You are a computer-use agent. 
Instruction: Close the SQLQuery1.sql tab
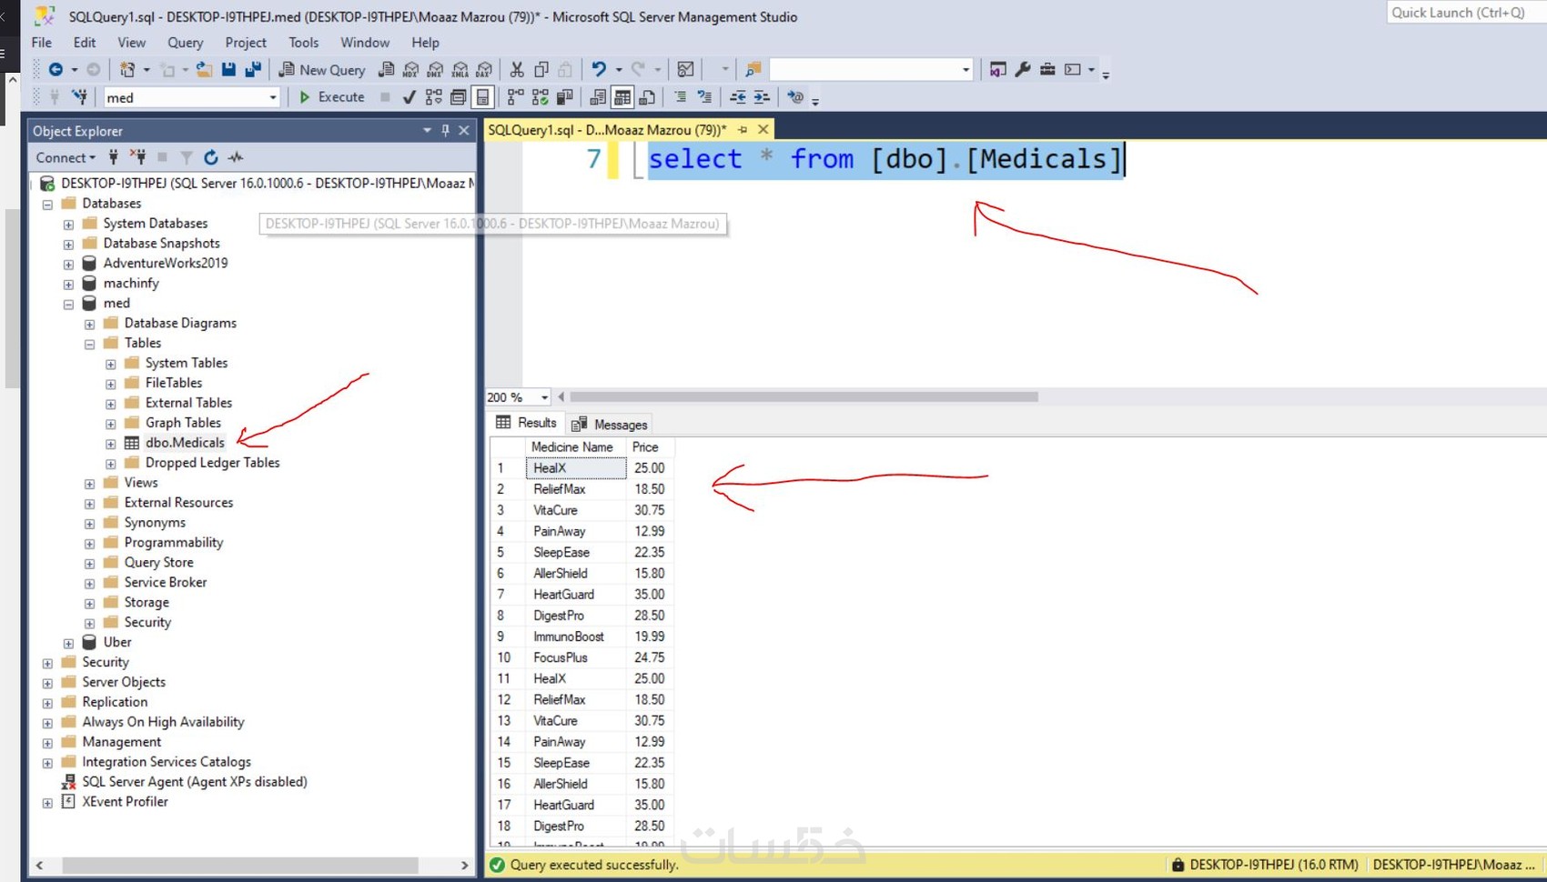[x=763, y=130]
